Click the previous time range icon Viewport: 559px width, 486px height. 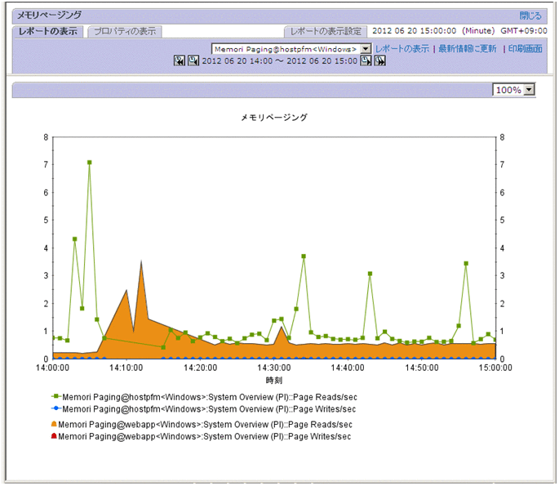point(193,61)
